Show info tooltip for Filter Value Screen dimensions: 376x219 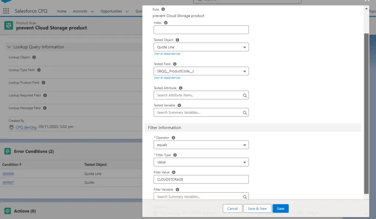[x=174, y=172]
